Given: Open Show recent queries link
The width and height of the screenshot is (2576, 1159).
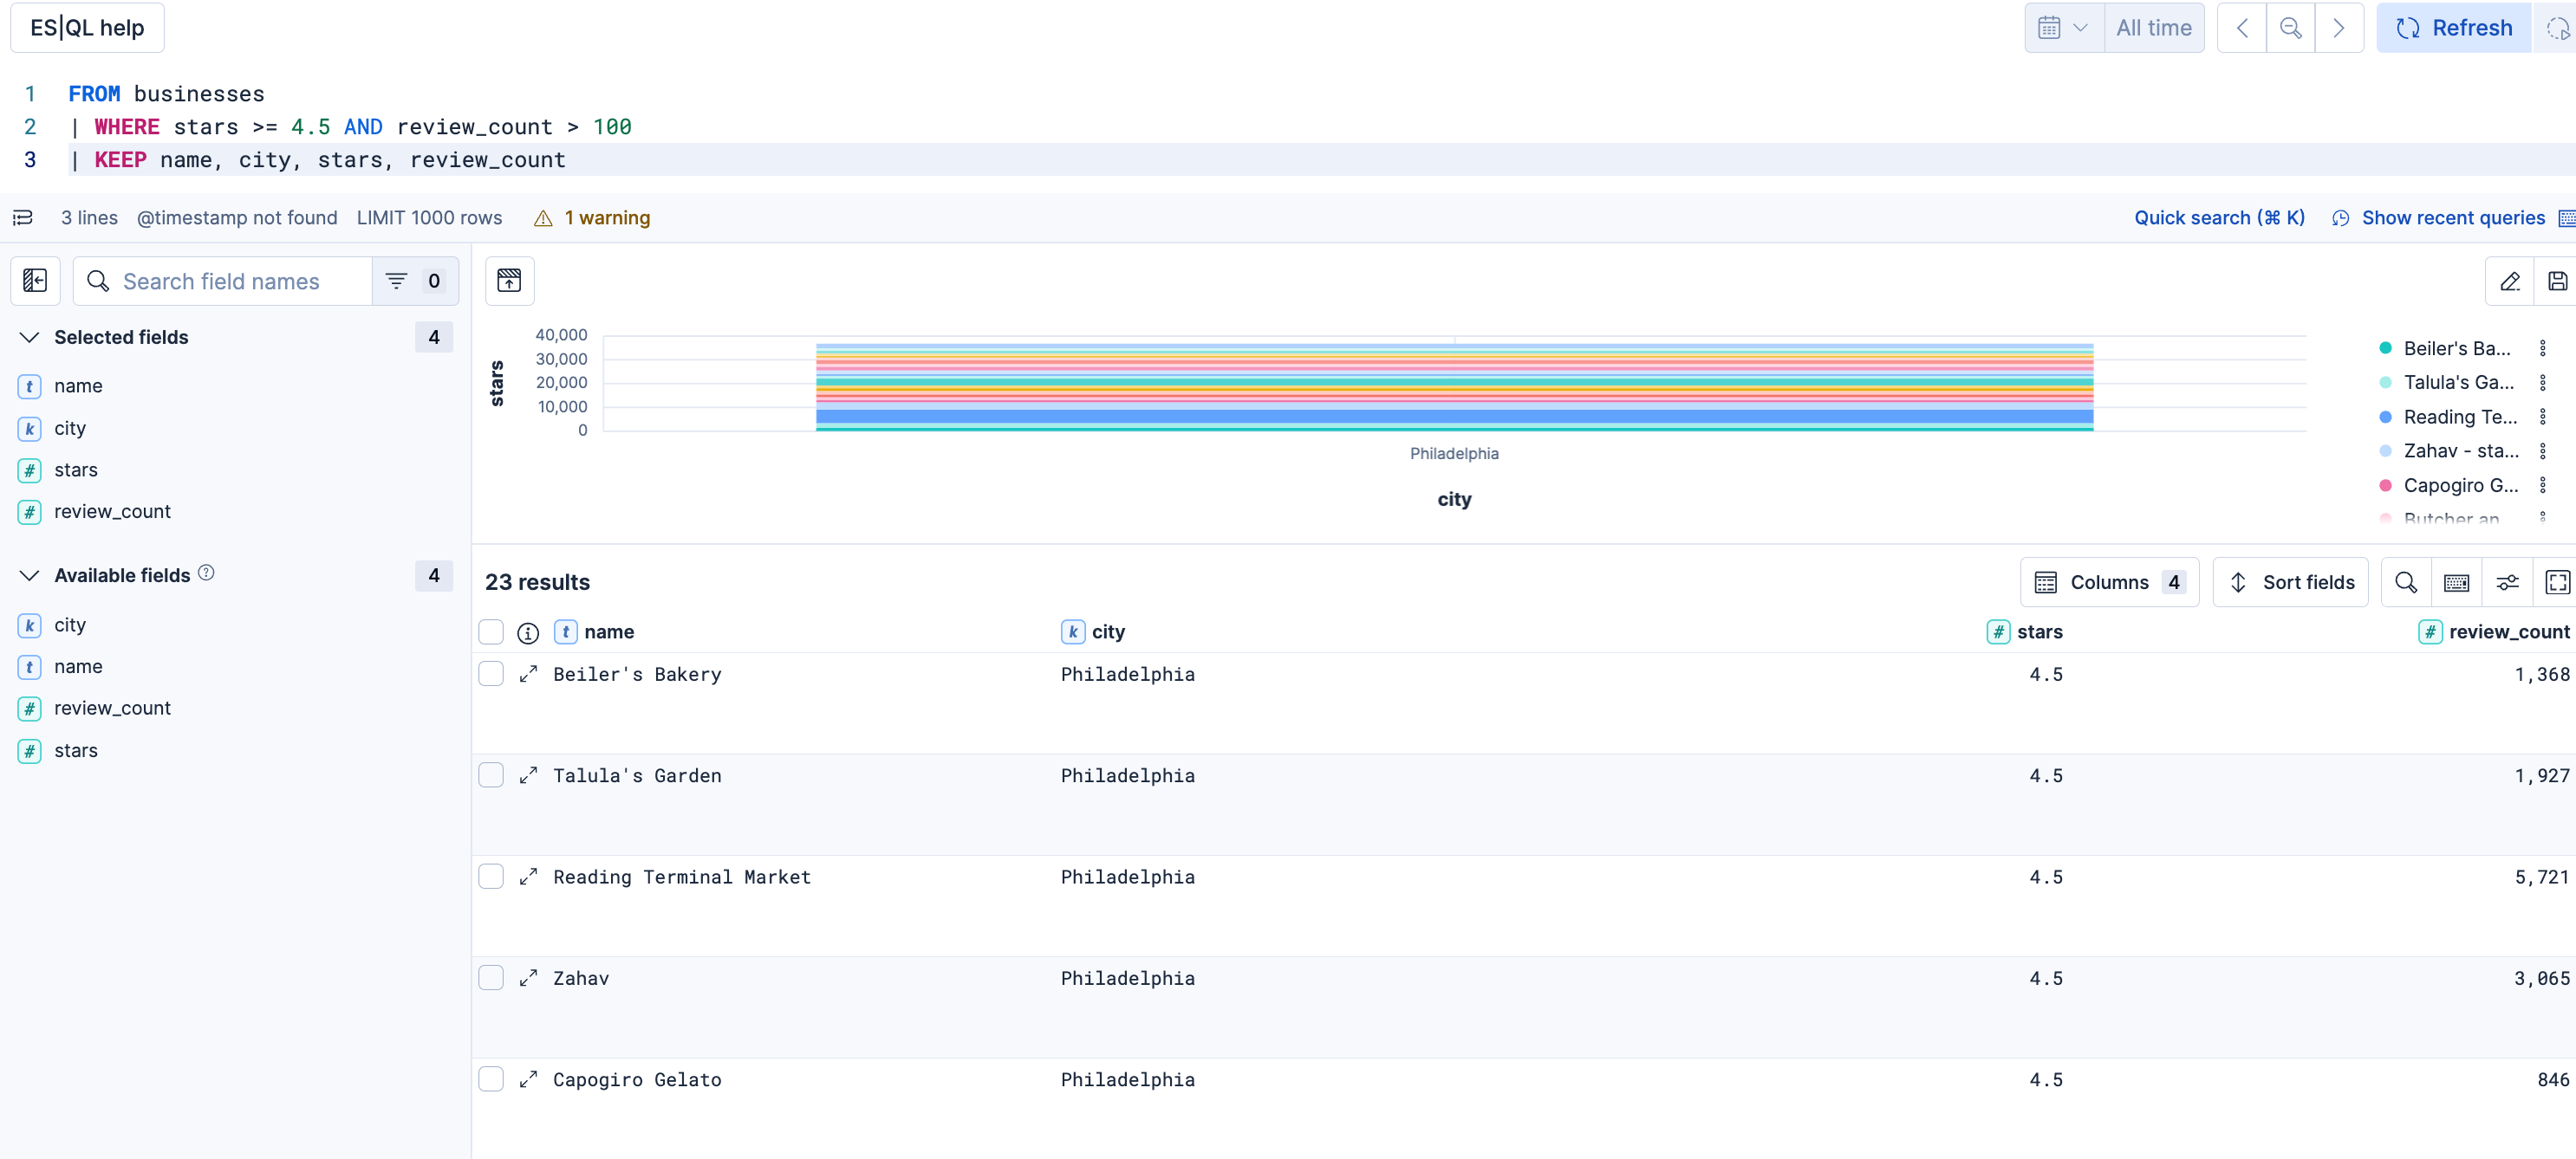Looking at the screenshot, I should tap(2452, 217).
